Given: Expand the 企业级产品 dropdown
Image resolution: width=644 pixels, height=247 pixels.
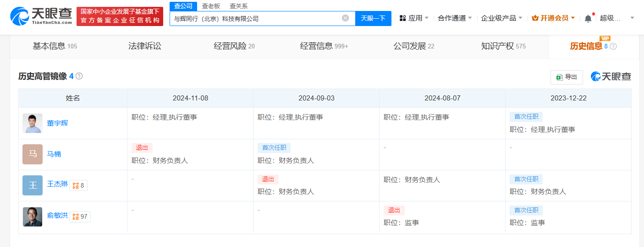Looking at the screenshot, I should tap(501, 18).
